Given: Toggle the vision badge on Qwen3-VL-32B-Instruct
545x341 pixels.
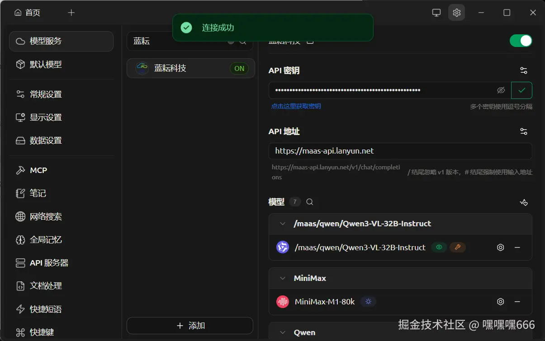Looking at the screenshot, I should (439, 247).
